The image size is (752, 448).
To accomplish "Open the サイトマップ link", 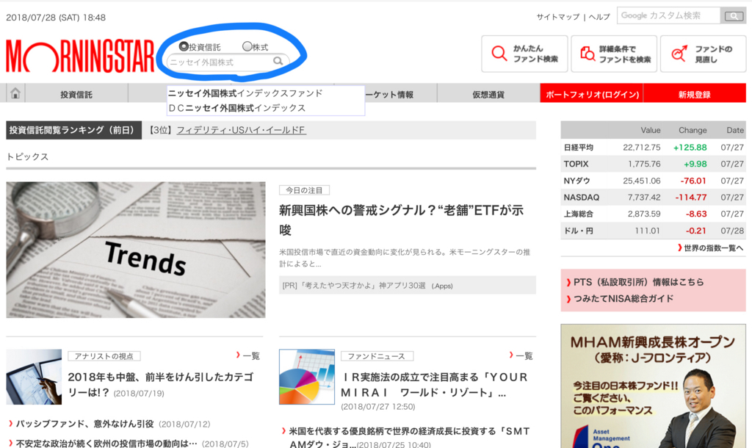I will pos(558,17).
